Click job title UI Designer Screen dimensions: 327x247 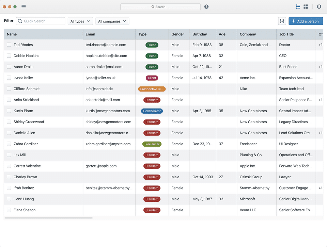pyautogui.click(x=289, y=144)
